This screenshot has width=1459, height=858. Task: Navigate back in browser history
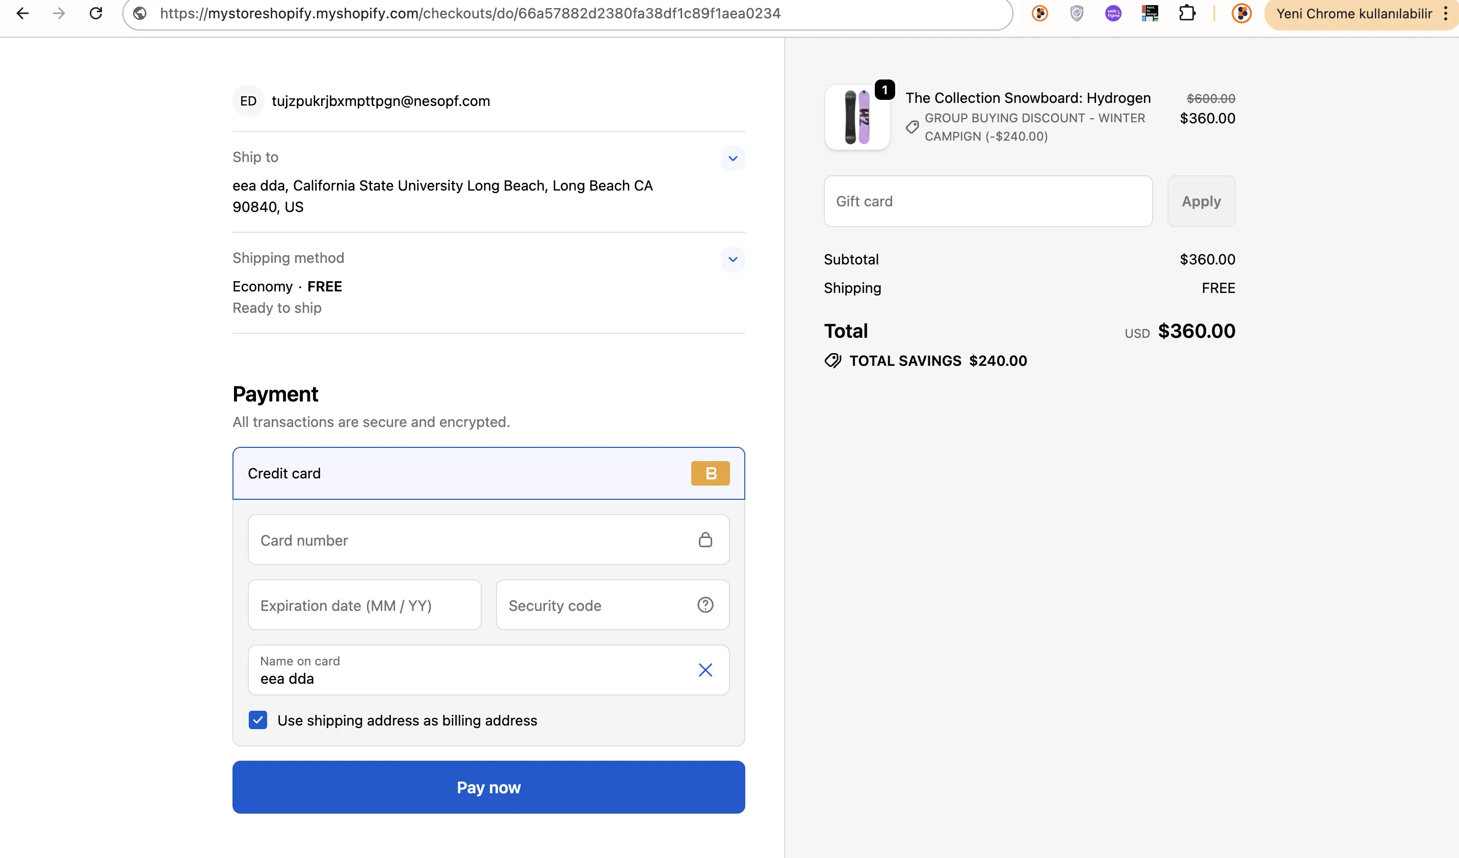point(23,13)
